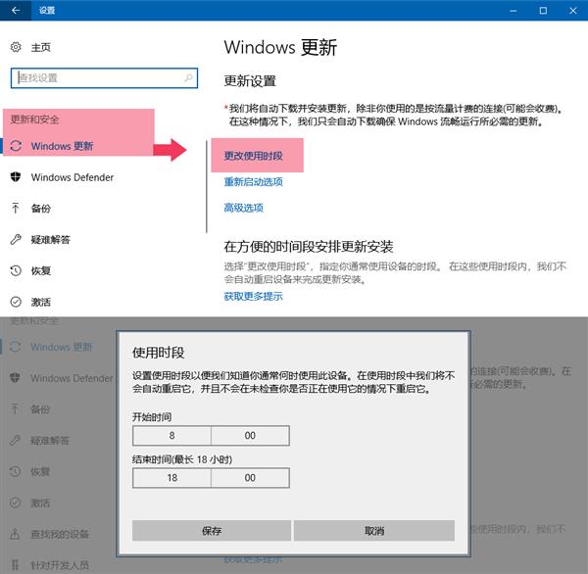Click 更新和安全 section header in top sidebar
The image size is (588, 574).
[x=34, y=120]
